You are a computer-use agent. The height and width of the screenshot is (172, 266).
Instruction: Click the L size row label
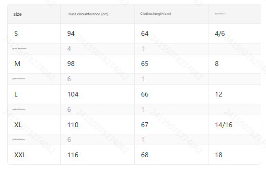16,94
